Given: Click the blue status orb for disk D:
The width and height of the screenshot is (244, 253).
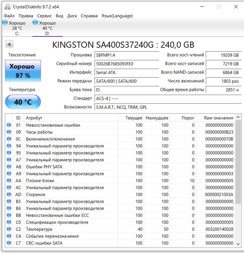Looking at the screenshot, I should [35, 22].
